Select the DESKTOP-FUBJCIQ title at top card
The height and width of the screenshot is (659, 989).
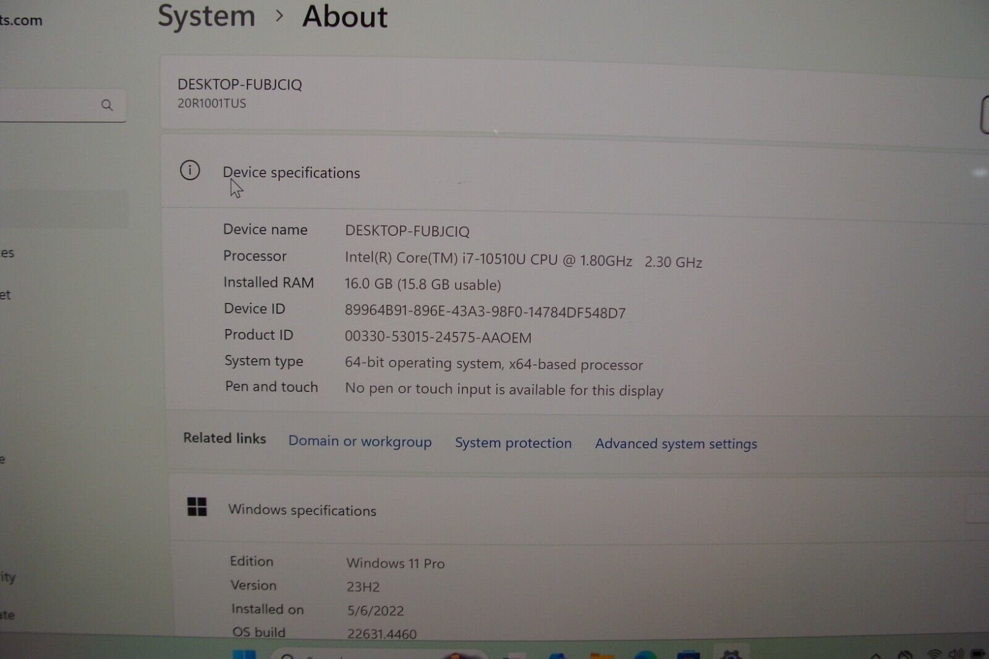tap(240, 85)
